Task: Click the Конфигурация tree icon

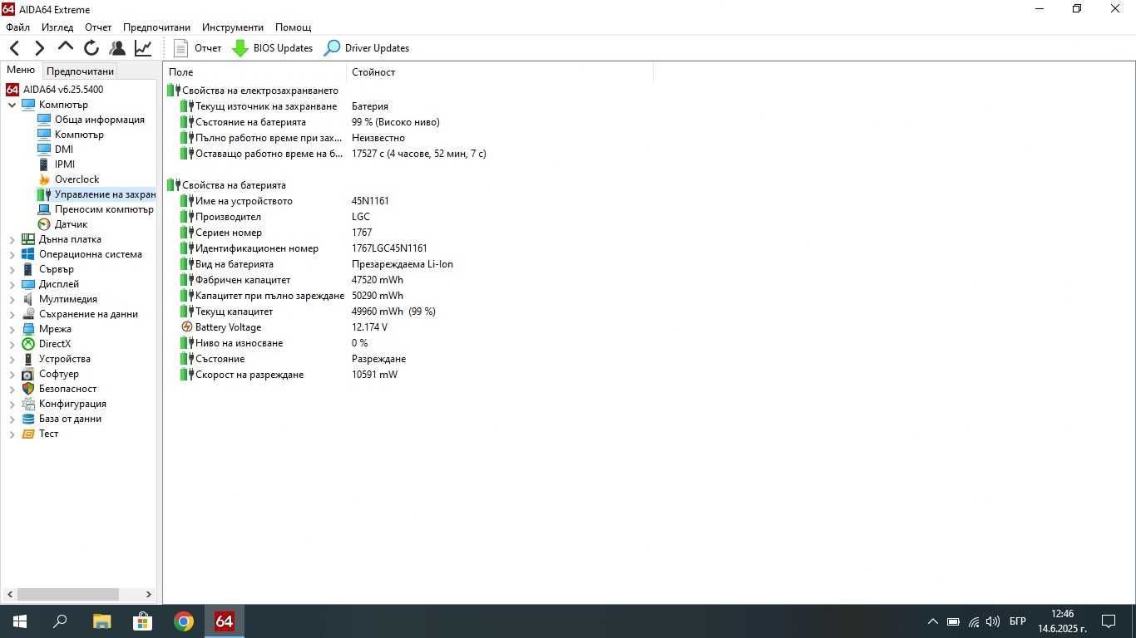Action: point(28,404)
